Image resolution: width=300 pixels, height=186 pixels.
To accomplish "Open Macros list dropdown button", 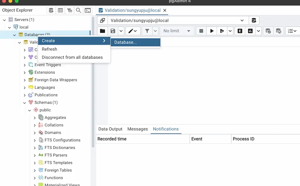I will (x=292, y=31).
